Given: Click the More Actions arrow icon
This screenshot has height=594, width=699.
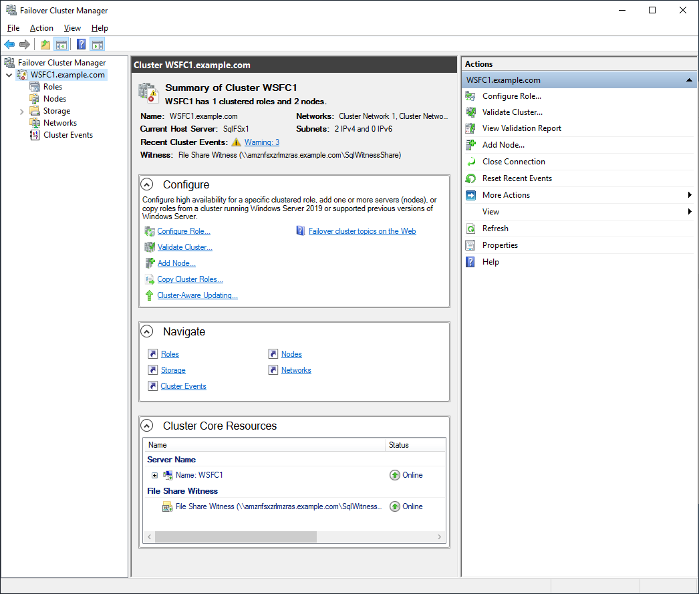Looking at the screenshot, I should click(x=470, y=195).
